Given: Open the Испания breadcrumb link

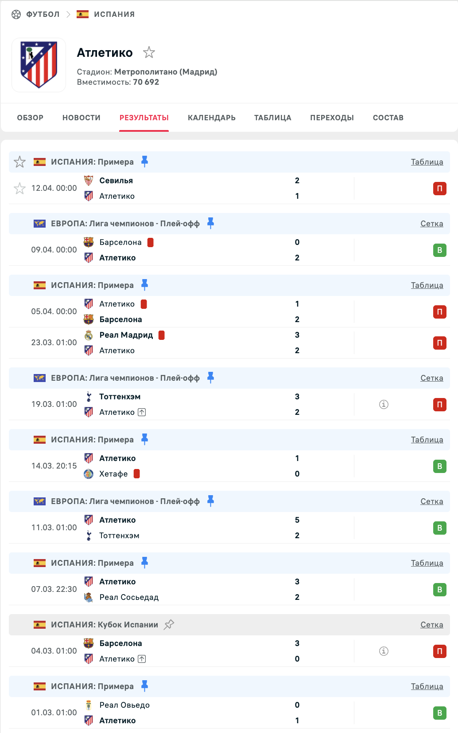Looking at the screenshot, I should tap(114, 14).
